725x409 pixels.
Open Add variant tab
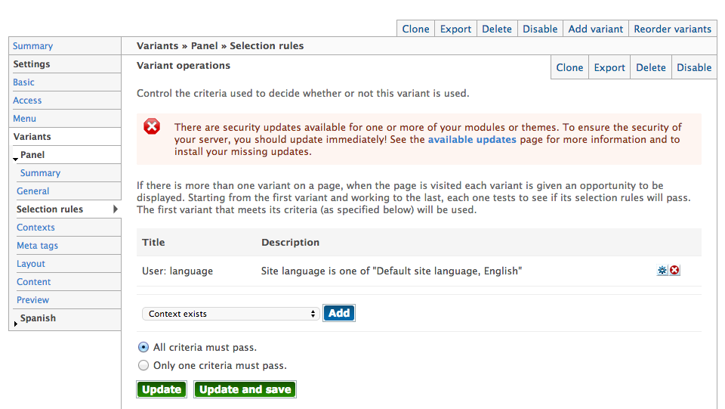click(596, 29)
